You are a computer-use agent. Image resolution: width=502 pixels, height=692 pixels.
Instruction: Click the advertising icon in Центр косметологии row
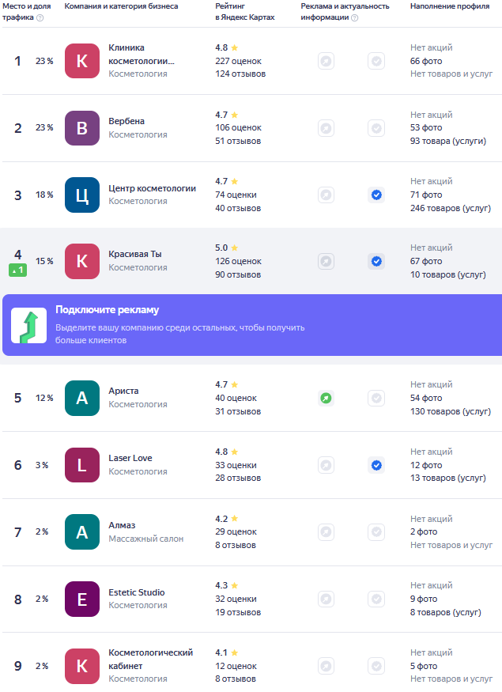[x=326, y=195]
